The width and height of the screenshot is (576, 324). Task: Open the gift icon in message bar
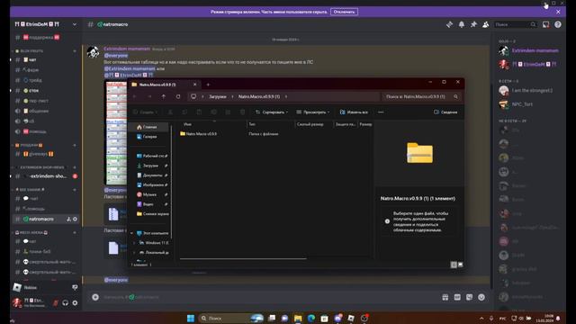tap(445, 297)
